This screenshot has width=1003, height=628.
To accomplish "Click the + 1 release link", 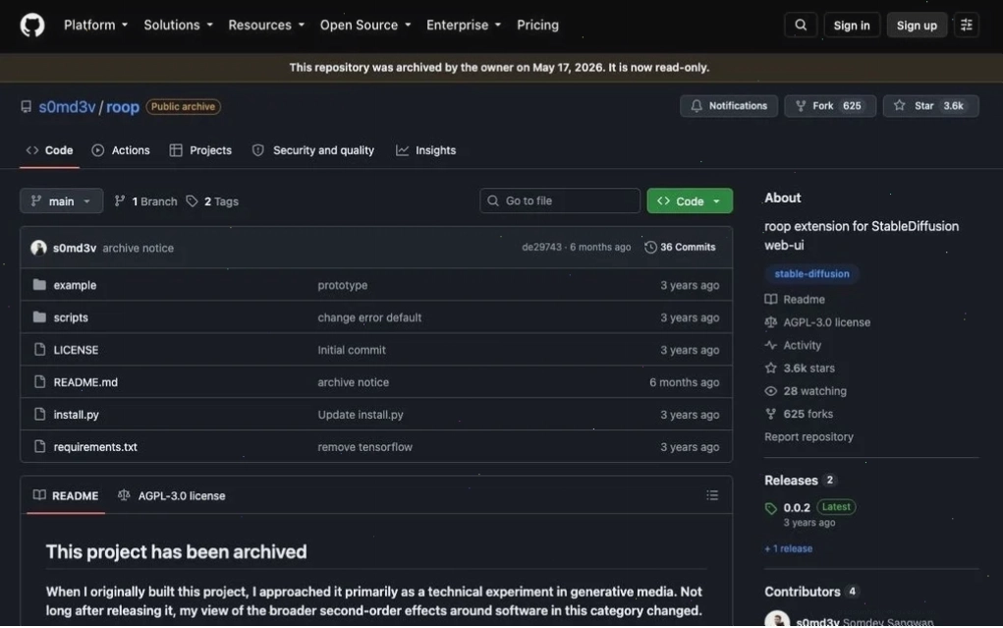I will click(788, 548).
